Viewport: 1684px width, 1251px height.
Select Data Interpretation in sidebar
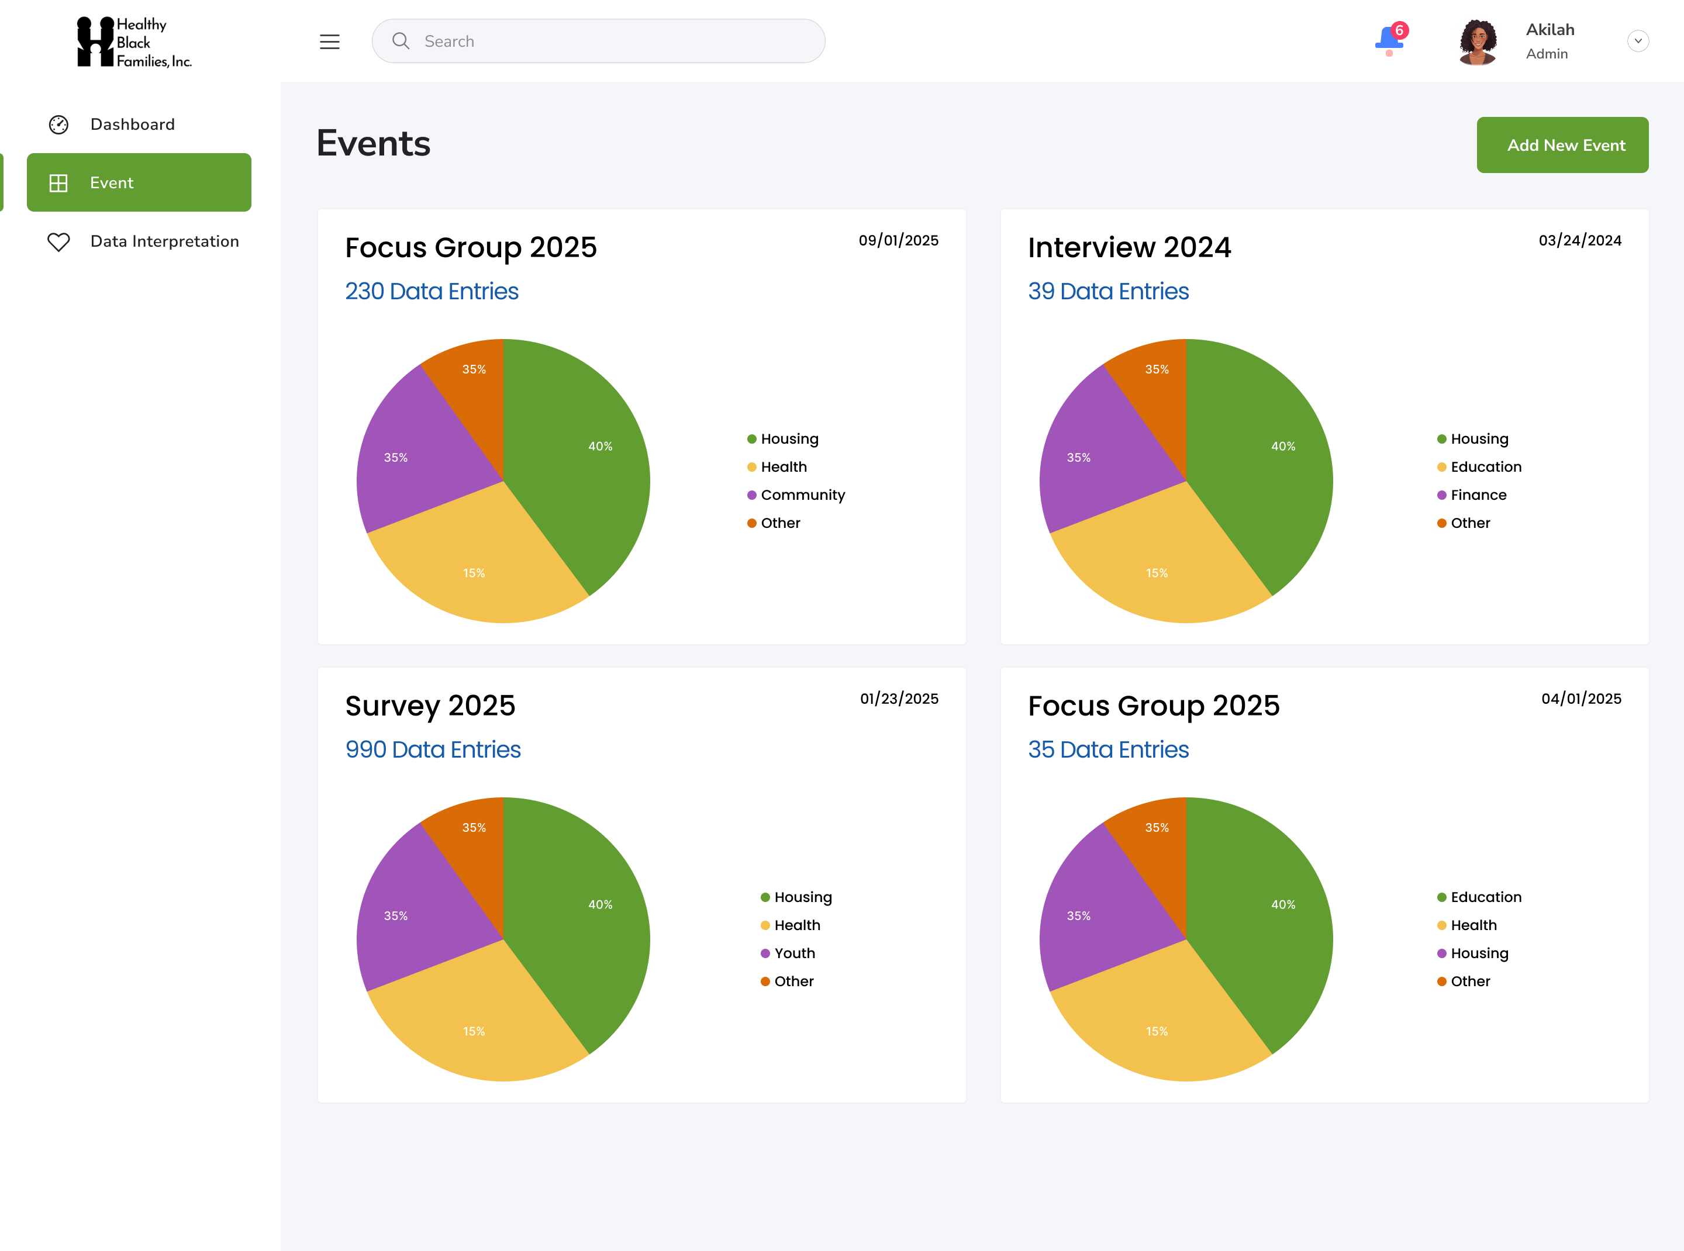(164, 241)
